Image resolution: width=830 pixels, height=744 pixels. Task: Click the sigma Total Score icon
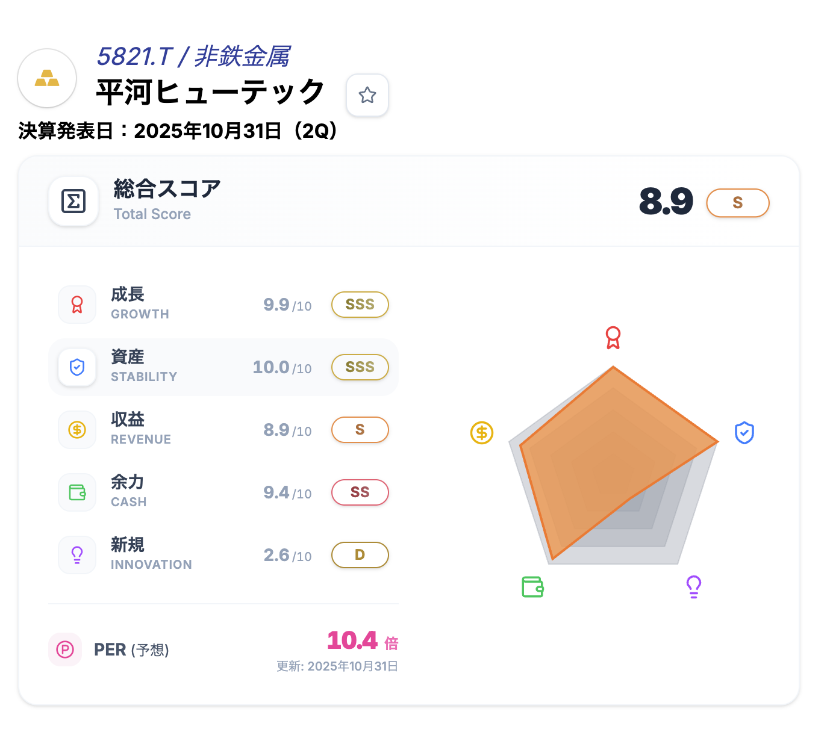pyautogui.click(x=73, y=201)
